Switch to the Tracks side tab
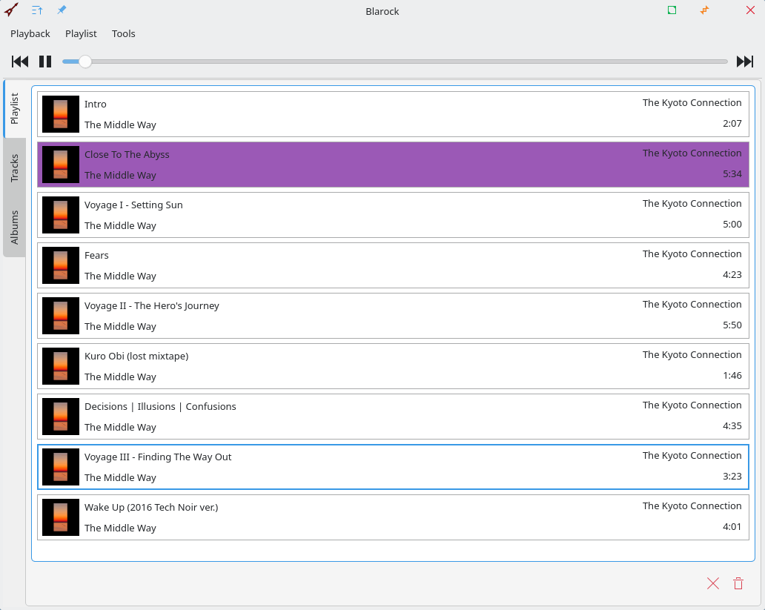Screen dimensions: 765x610 click(x=15, y=168)
